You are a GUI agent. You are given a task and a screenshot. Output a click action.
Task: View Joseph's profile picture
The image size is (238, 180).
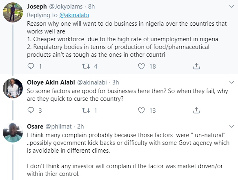click(13, 12)
